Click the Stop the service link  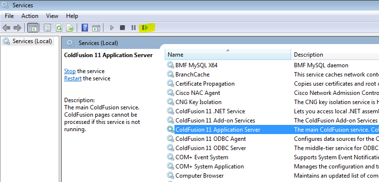pyautogui.click(x=70, y=71)
